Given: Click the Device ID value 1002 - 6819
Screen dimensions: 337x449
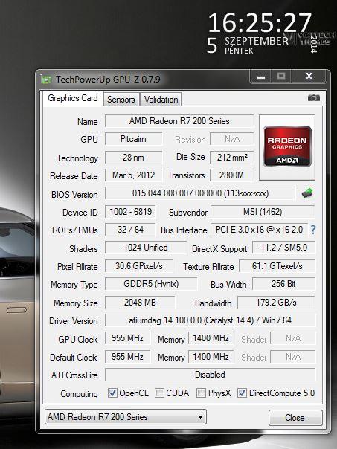Looking at the screenshot, I should (130, 212).
